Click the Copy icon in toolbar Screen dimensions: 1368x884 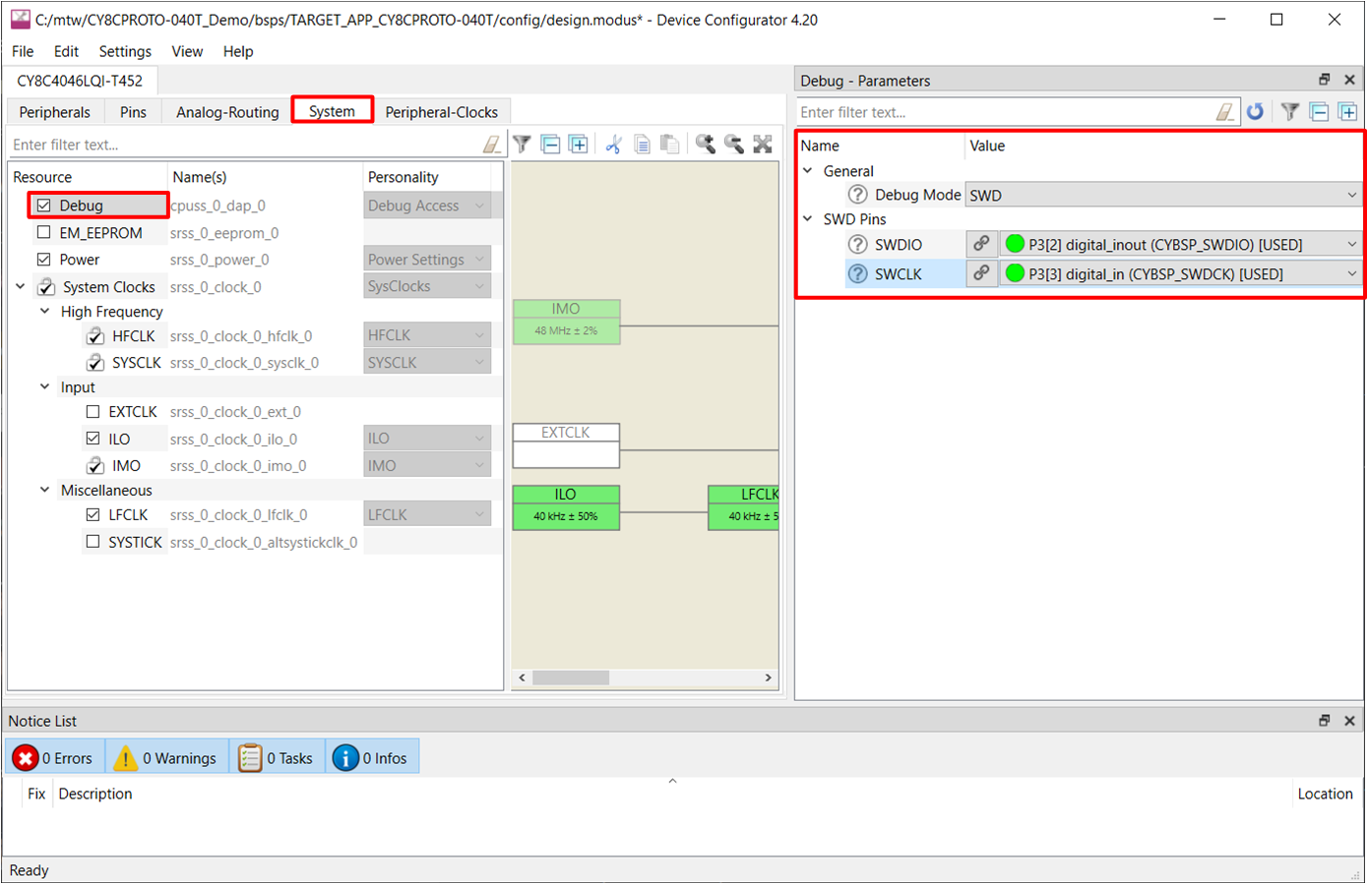tap(642, 145)
